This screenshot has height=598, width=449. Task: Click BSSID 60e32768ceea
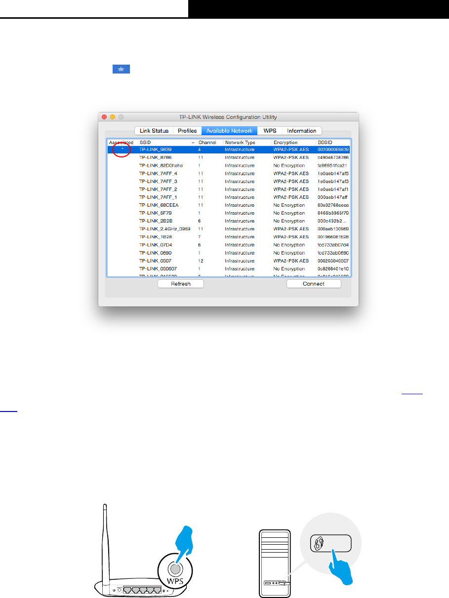333,205
